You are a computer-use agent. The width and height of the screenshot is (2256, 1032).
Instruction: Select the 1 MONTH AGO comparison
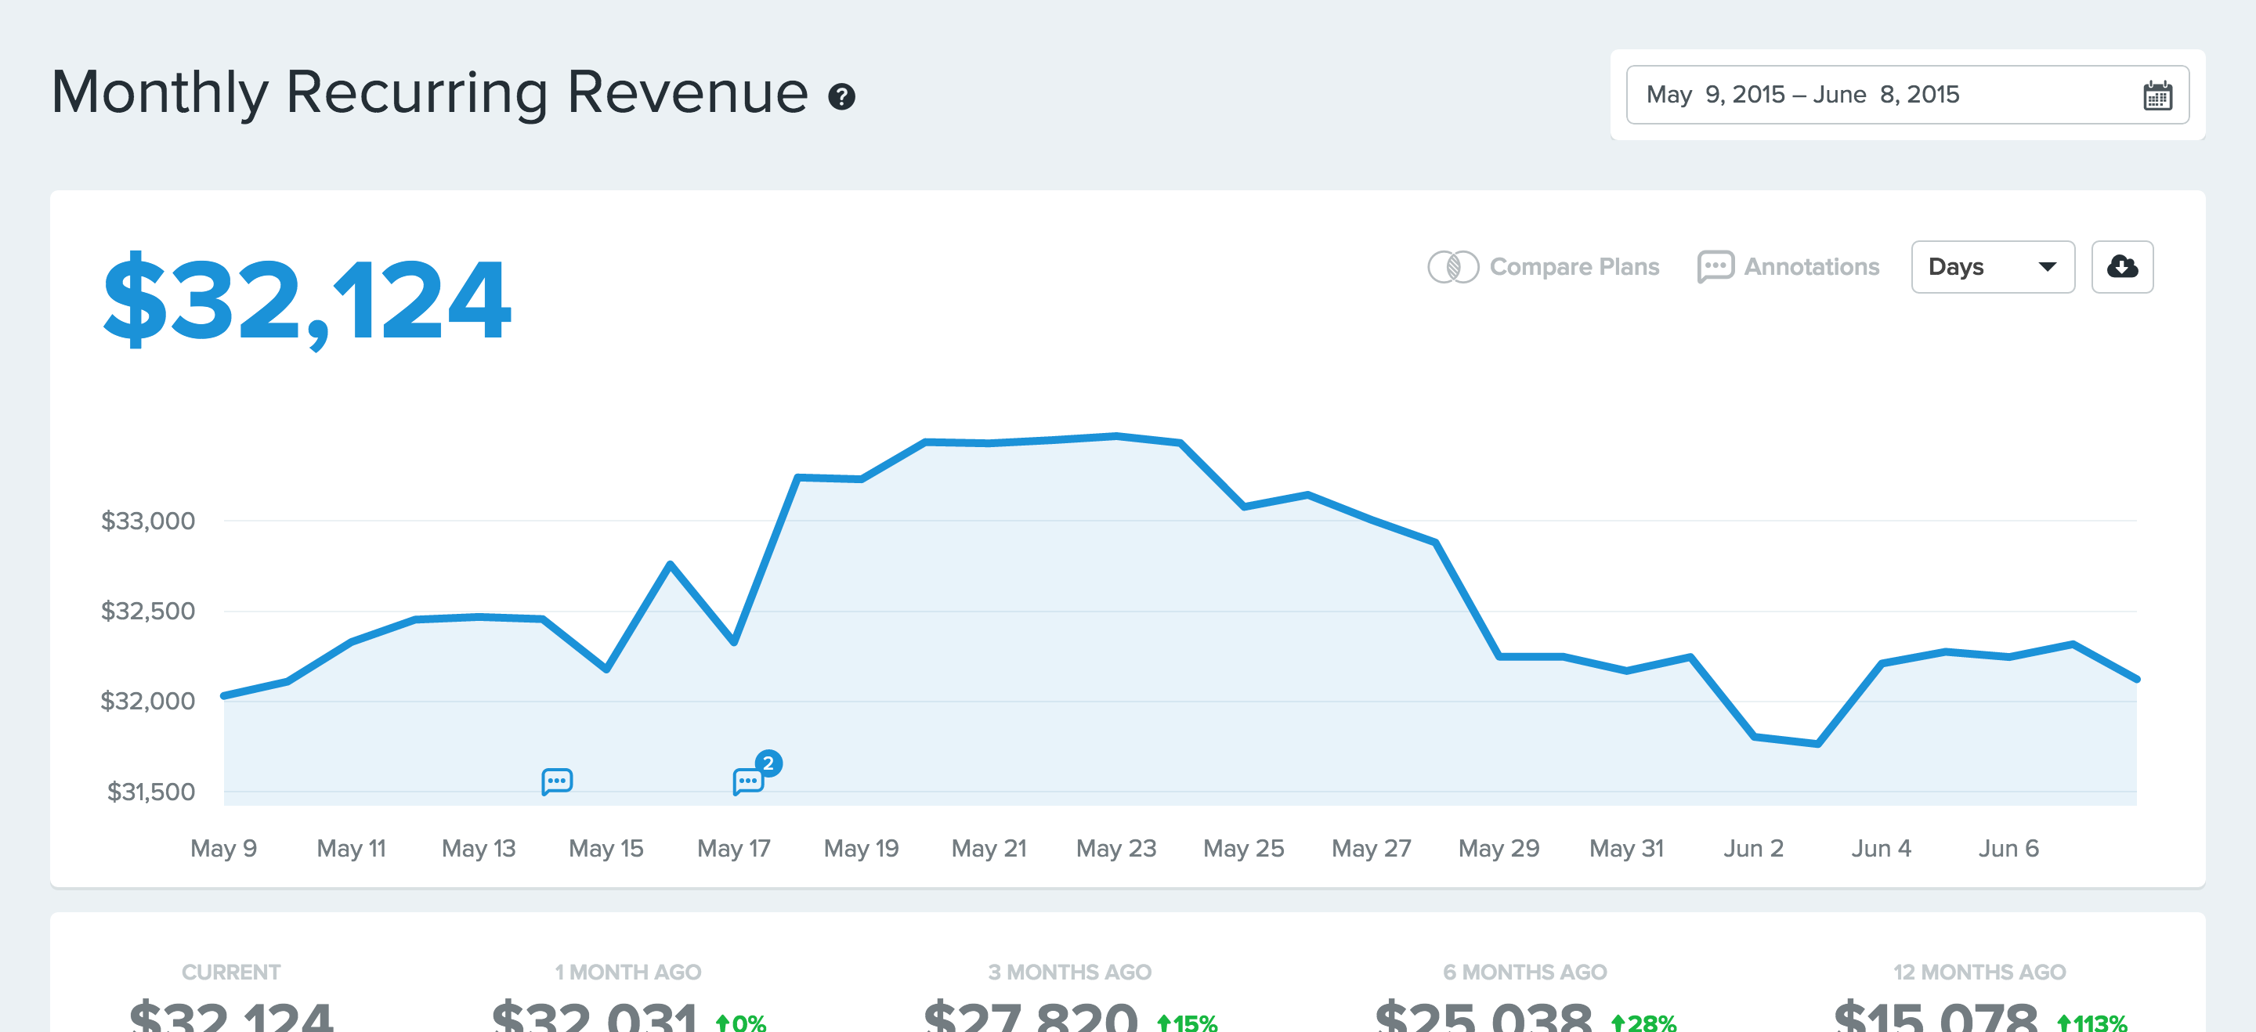628,972
